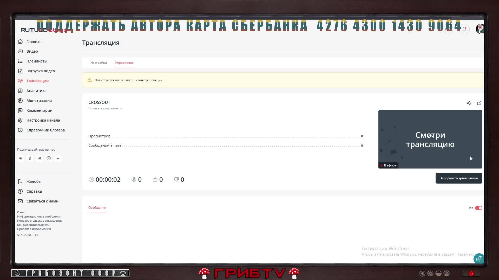Open Настройка канала in the sidebar
Viewport: 499px width, 280px height.
click(x=43, y=120)
